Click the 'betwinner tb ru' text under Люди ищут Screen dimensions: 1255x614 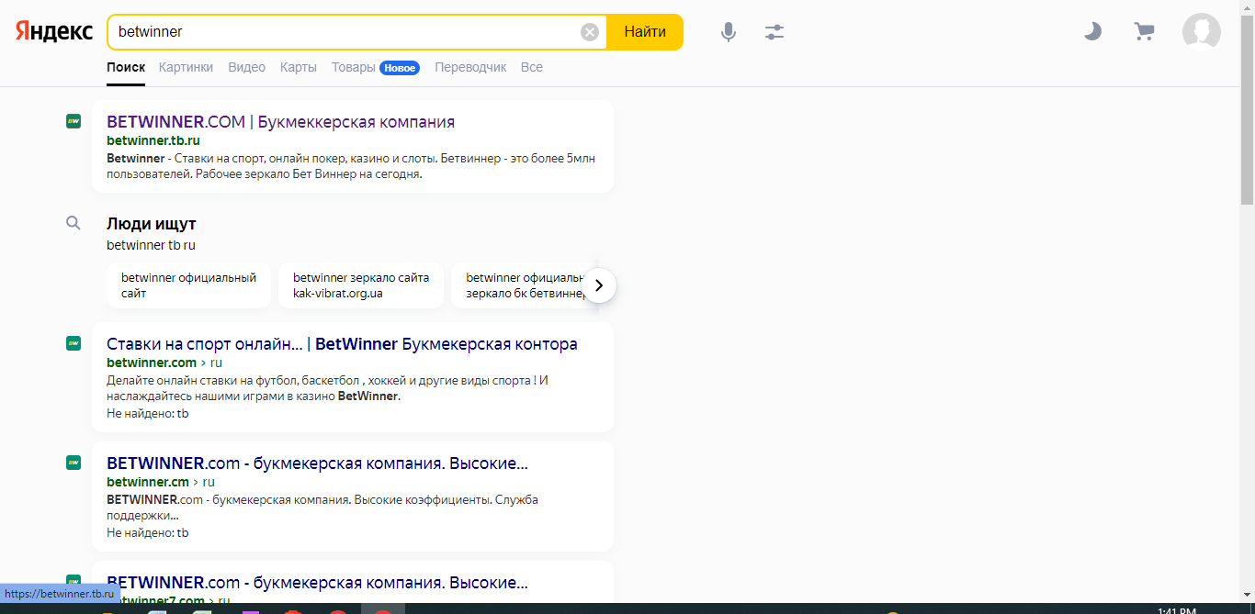[x=151, y=245]
